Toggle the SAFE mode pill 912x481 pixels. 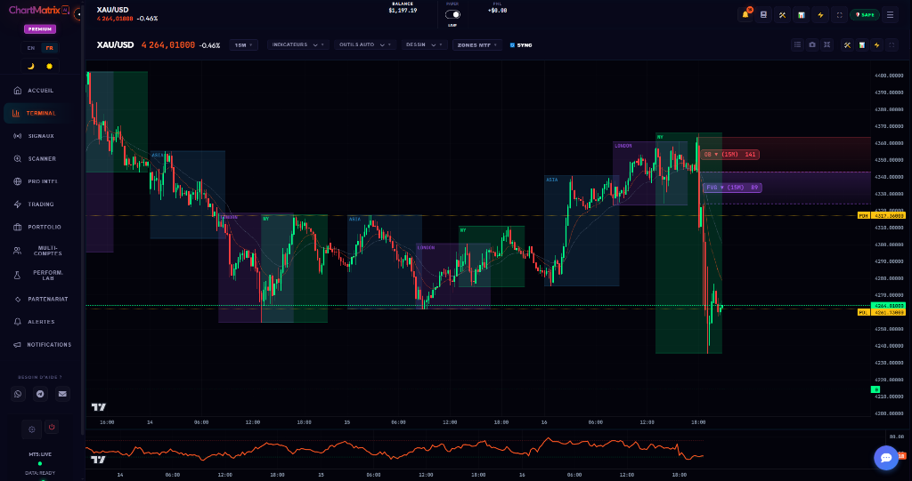pyautogui.click(x=864, y=14)
